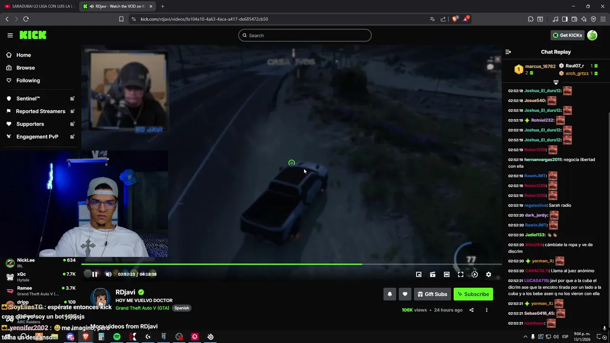
Task: Toggle fullscreen on the video player
Action: click(460, 274)
